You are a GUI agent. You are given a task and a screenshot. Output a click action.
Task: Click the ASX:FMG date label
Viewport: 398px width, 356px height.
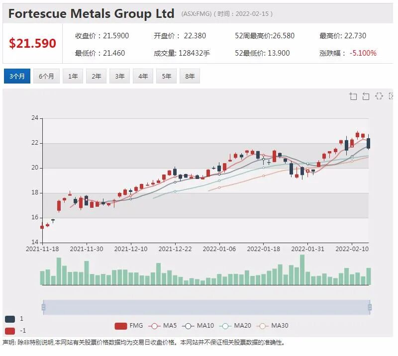(x=227, y=14)
